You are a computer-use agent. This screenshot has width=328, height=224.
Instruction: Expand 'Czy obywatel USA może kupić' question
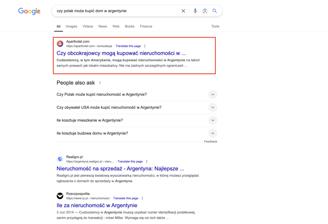(x=137, y=107)
